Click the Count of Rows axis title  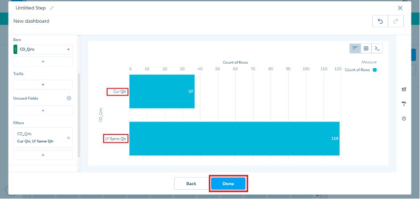click(235, 62)
